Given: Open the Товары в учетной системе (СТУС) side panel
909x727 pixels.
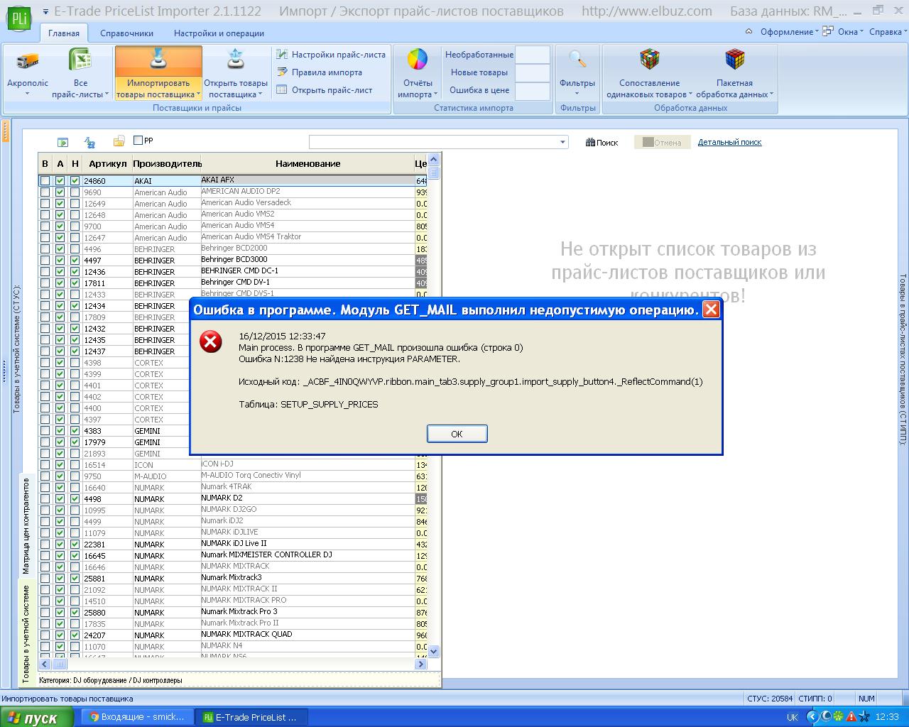Looking at the screenshot, I should point(16,349).
